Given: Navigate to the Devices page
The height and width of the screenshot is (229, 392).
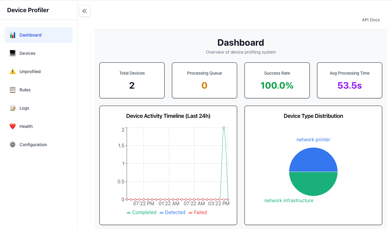Looking at the screenshot, I should (27, 53).
